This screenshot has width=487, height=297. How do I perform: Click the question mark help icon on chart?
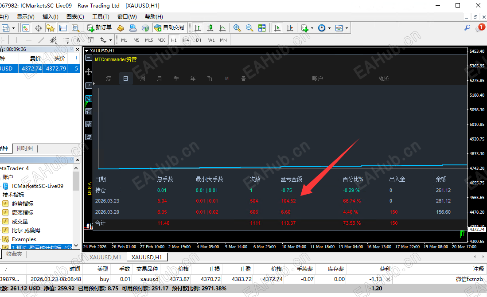coord(89,86)
